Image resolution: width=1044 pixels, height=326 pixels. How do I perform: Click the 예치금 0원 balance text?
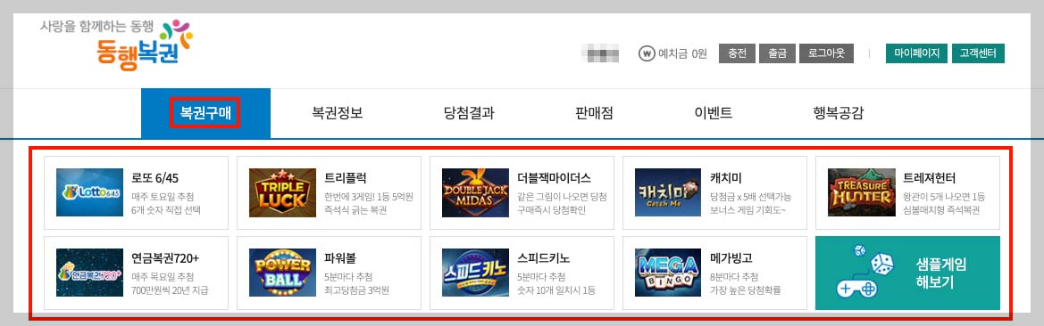(x=682, y=53)
